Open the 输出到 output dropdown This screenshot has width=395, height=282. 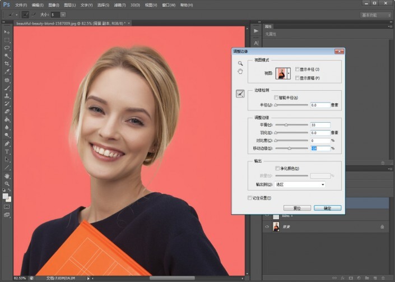tap(300, 184)
